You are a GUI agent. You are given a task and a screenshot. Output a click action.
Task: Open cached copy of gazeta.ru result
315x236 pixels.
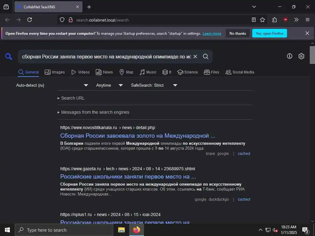click(x=244, y=199)
